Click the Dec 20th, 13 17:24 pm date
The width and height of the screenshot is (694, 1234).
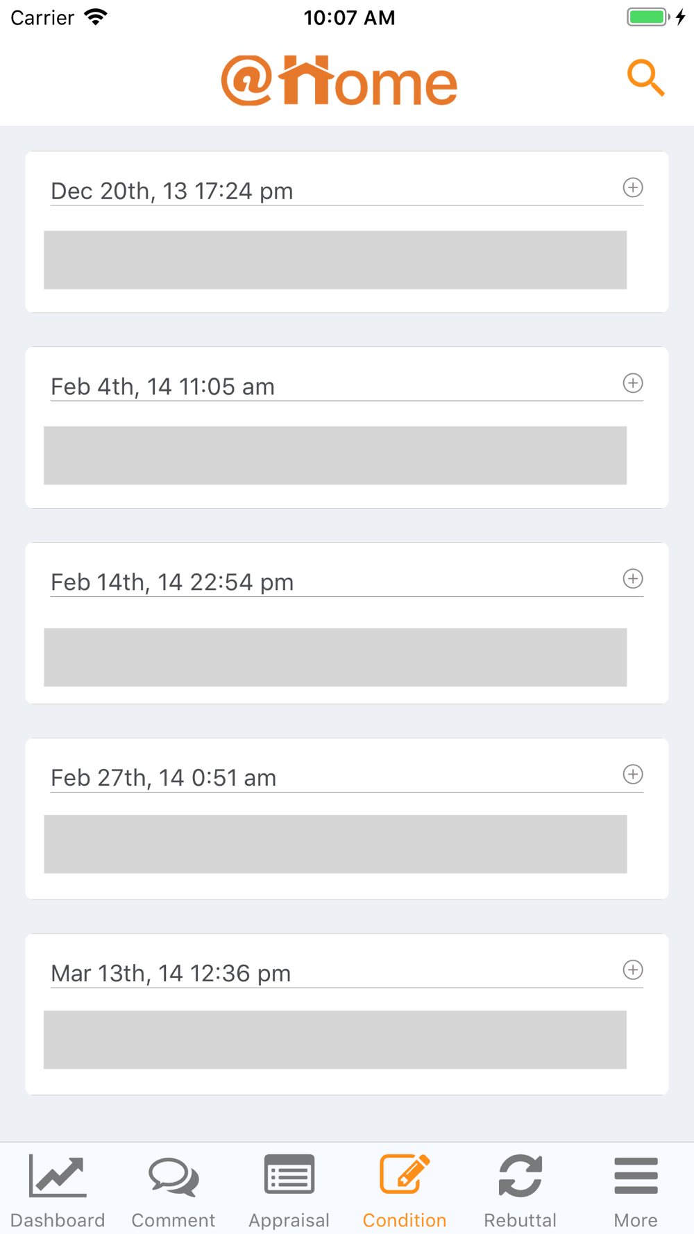pos(172,191)
